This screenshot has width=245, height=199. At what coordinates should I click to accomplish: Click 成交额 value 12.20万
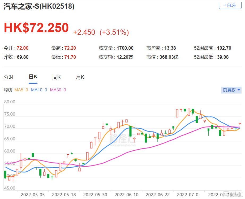click(125, 57)
